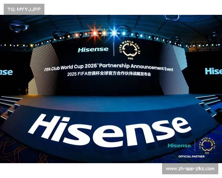Click the blue starburst stage light

(114, 32)
